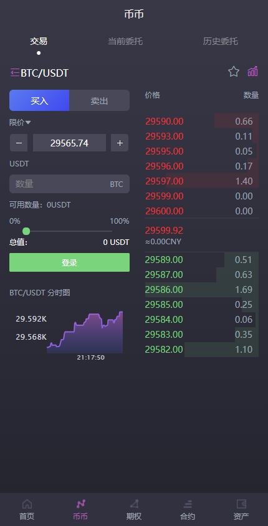Switch to the 当前委托 tab
Image resolution: width=268 pixels, height=526 pixels.
125,42
